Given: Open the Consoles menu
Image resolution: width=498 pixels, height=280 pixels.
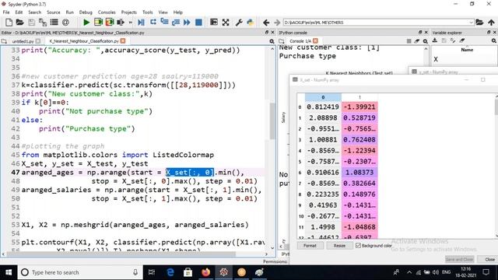Looking at the screenshot, I should [x=107, y=12].
